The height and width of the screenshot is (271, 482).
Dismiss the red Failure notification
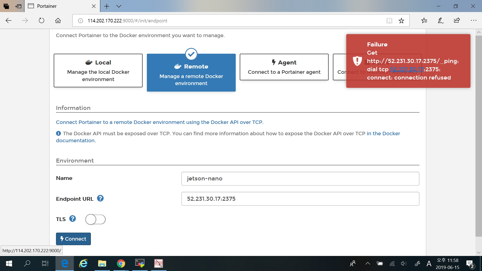pos(408,61)
